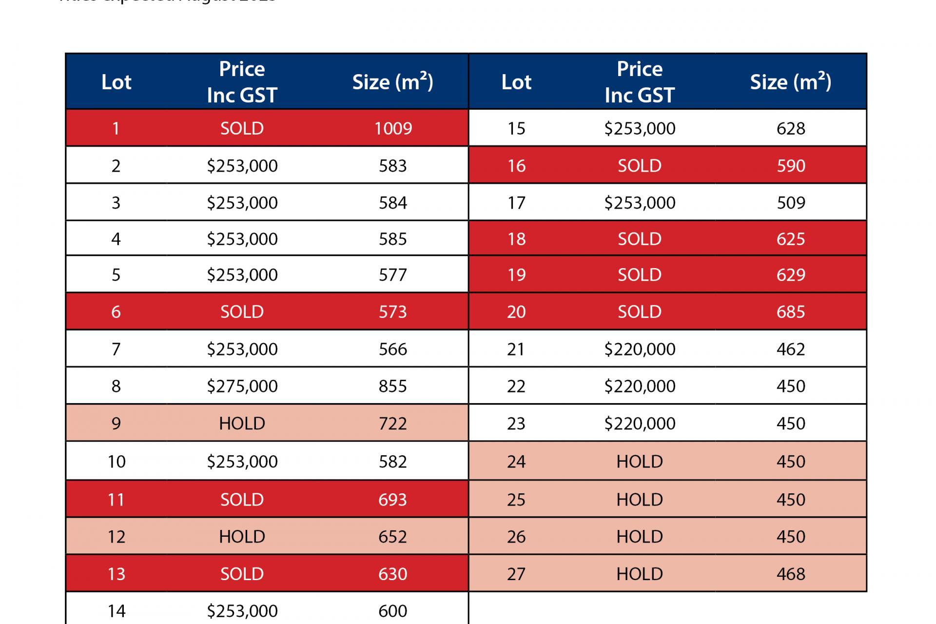Click the SOLD cell for Lot 16
The image size is (936, 624).
(x=639, y=166)
